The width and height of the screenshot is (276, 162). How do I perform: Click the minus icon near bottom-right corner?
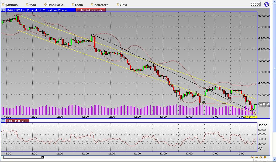click(x=256, y=157)
